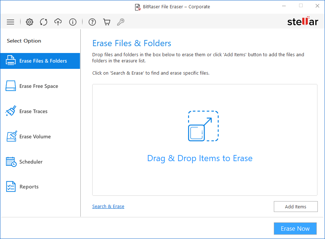Click the Erase Traces broom icon
325x239 pixels.
tap(10, 111)
